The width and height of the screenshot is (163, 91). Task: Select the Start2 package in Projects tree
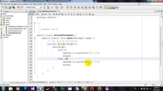(x=8, y=22)
